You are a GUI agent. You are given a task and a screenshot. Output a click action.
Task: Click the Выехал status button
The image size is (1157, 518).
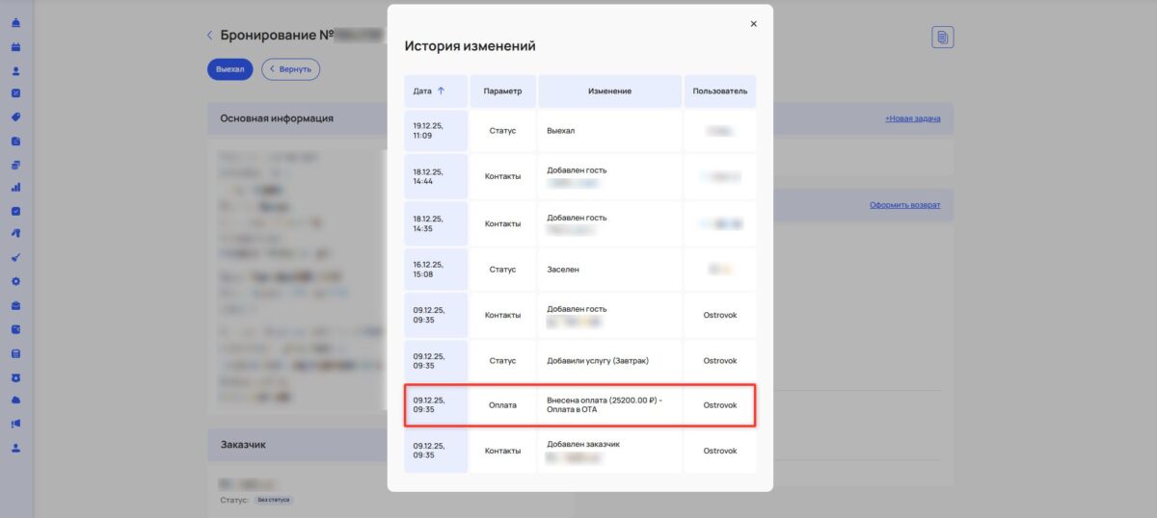click(x=230, y=69)
